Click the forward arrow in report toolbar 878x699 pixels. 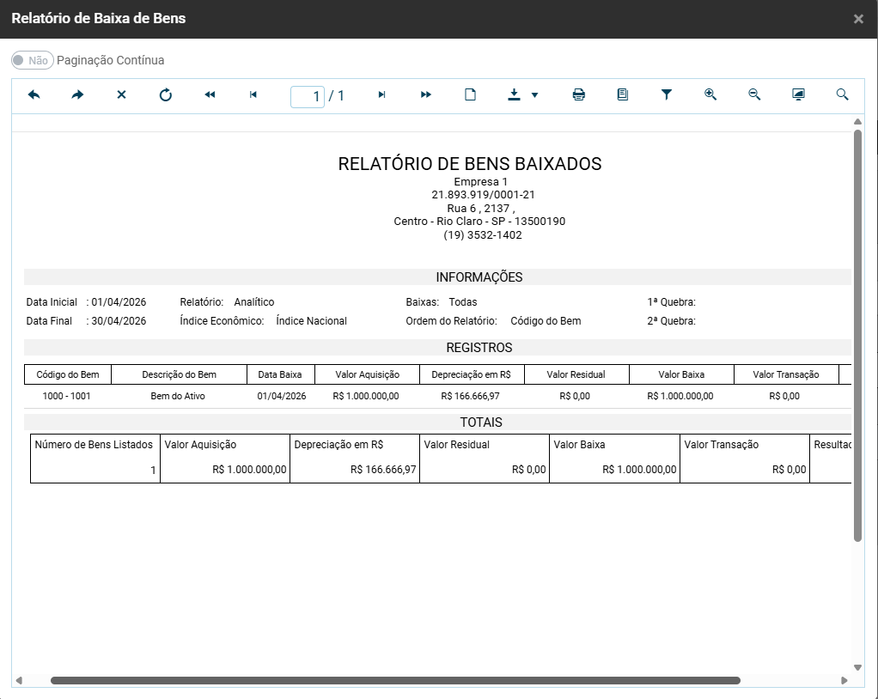[x=77, y=95]
